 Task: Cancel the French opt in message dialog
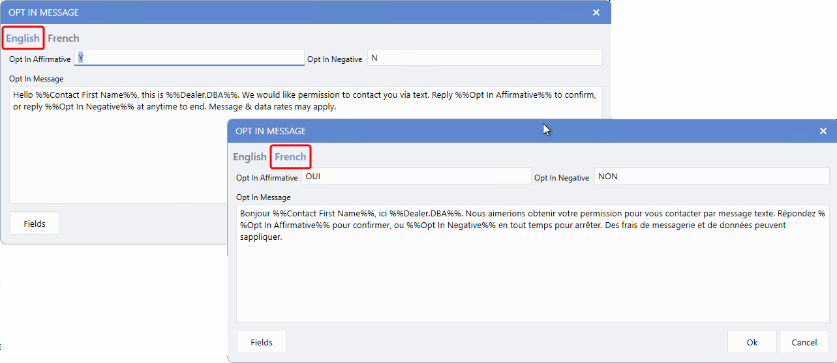804,342
